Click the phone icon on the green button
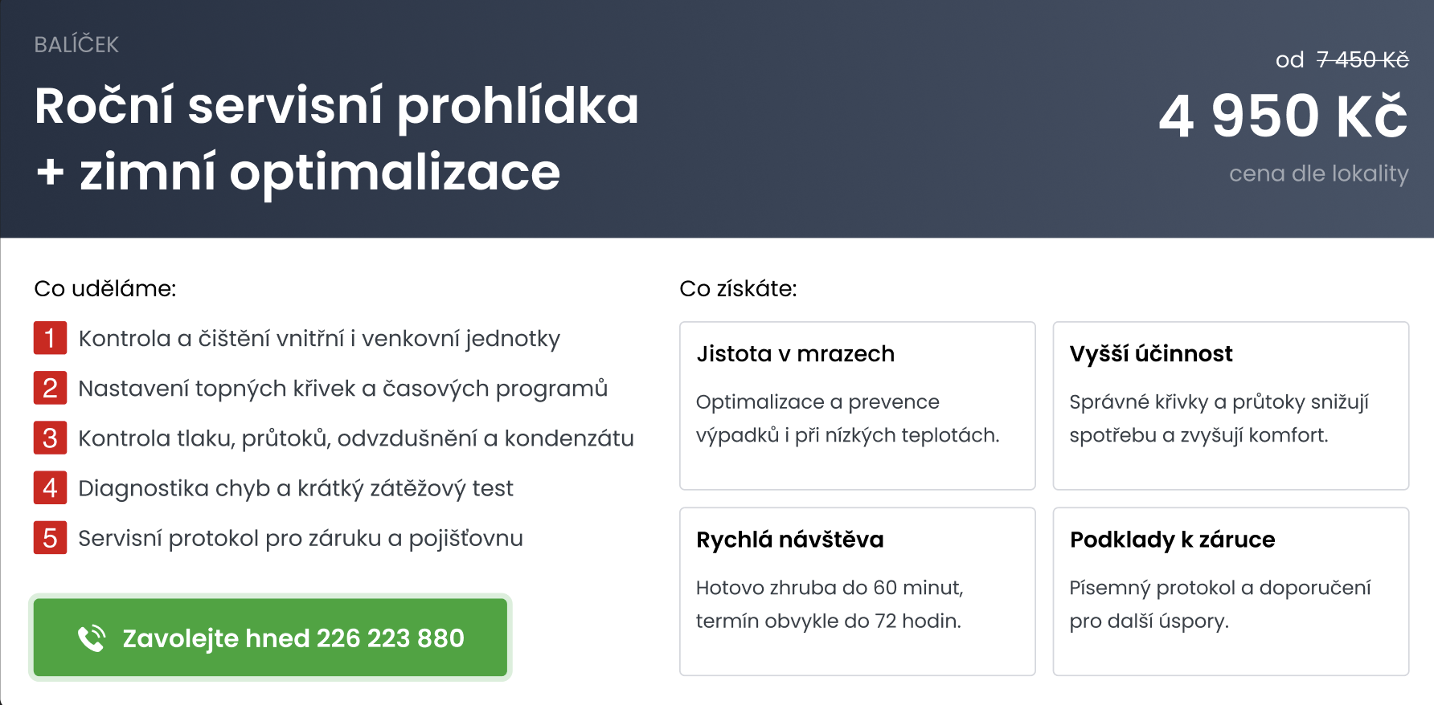The width and height of the screenshot is (1434, 705). click(92, 638)
